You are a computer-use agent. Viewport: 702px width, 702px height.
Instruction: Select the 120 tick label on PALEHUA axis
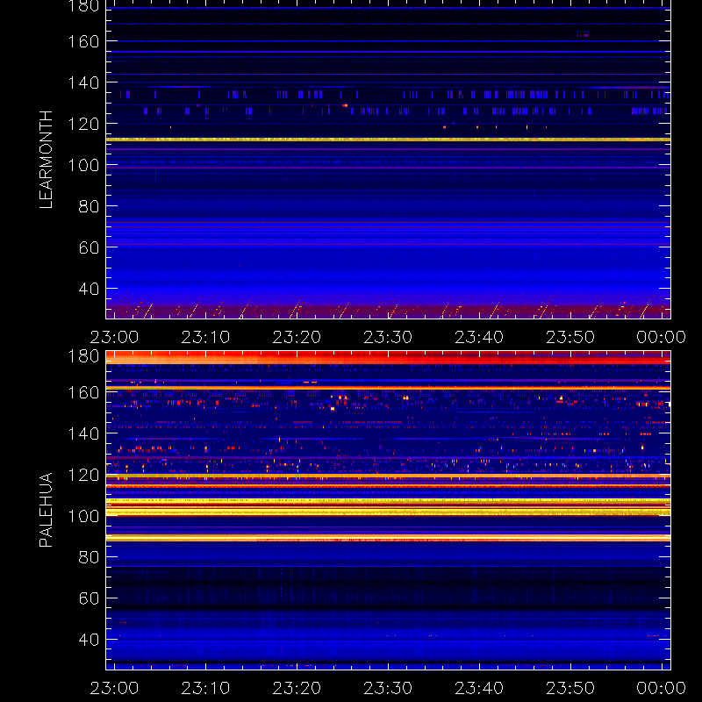click(x=83, y=475)
